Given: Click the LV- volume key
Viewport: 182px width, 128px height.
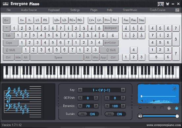Looking at the screenshot, I should coord(99,20).
